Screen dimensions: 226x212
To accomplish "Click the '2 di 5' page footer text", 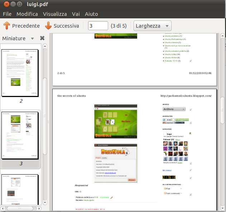I will (x=61, y=73).
